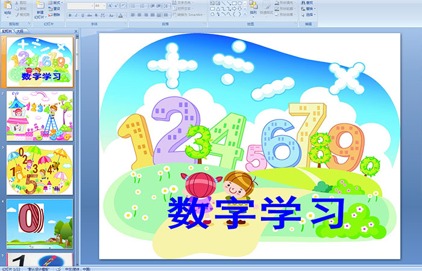Toggle Italic formatting
Image resolution: width=422 pixels, height=271 pixels.
(x=76, y=15)
